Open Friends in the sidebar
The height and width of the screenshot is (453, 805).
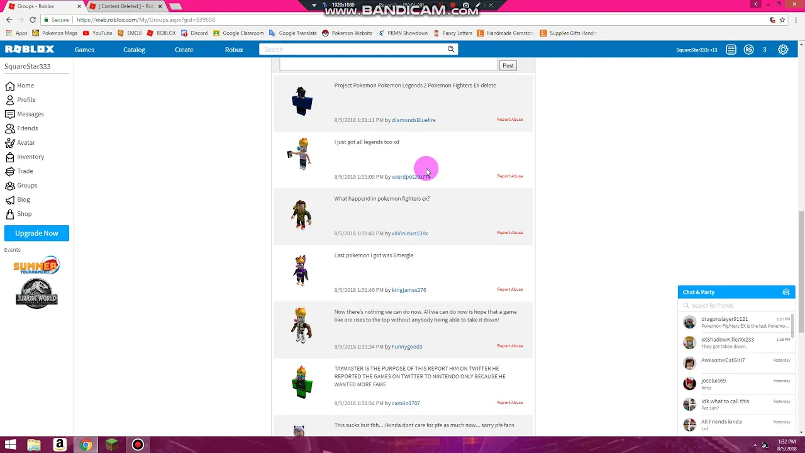pyautogui.click(x=21, y=128)
